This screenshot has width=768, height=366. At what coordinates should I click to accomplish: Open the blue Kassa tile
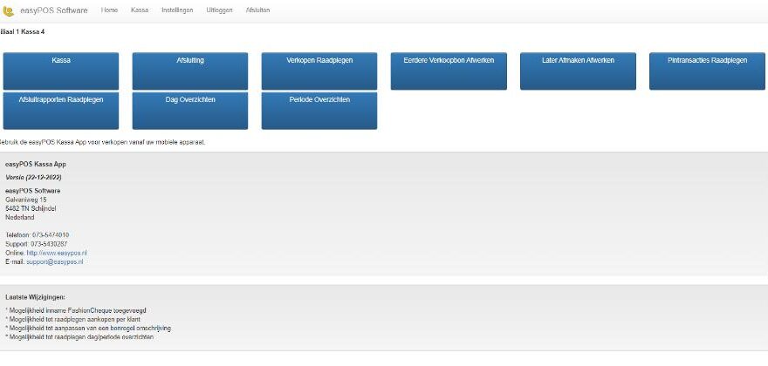click(x=61, y=71)
